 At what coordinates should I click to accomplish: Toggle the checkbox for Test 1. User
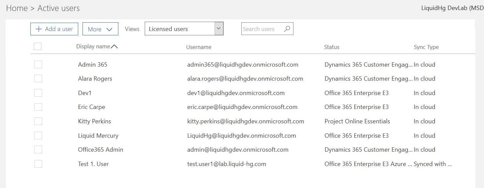(x=38, y=164)
